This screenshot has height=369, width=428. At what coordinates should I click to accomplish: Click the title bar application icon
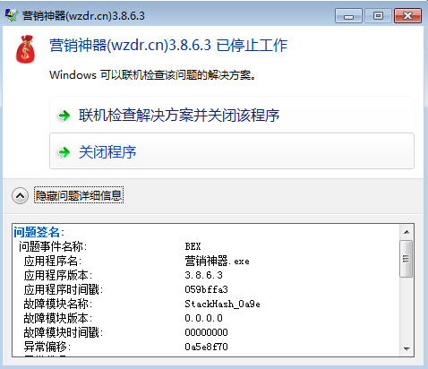tap(12, 15)
